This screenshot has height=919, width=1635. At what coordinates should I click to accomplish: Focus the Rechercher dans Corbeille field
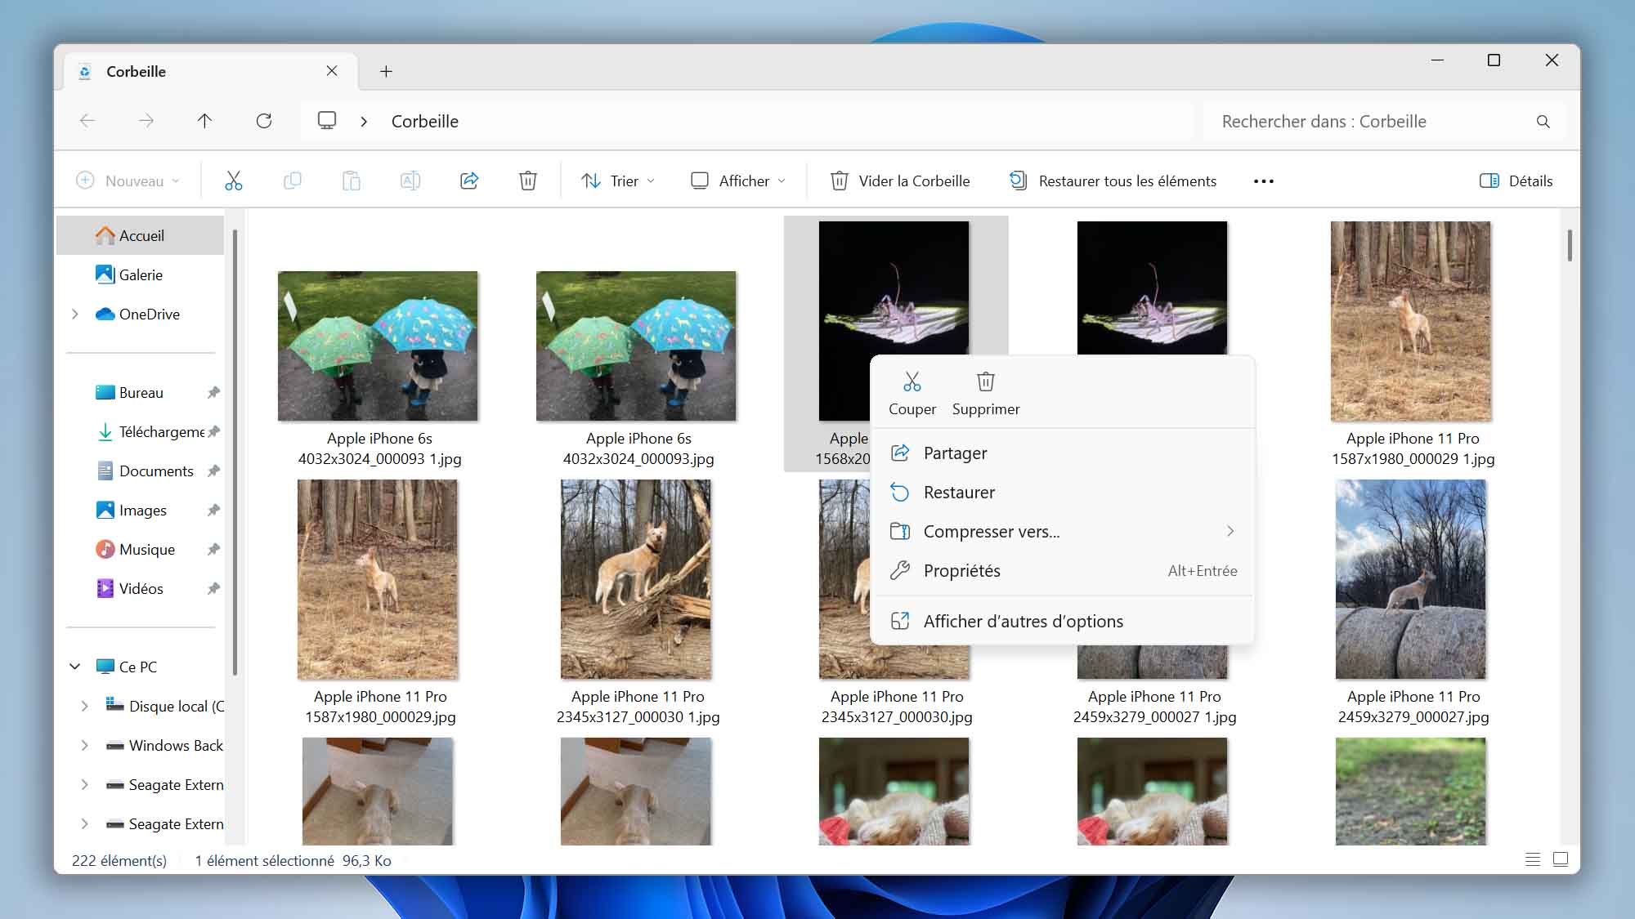[x=1385, y=121]
